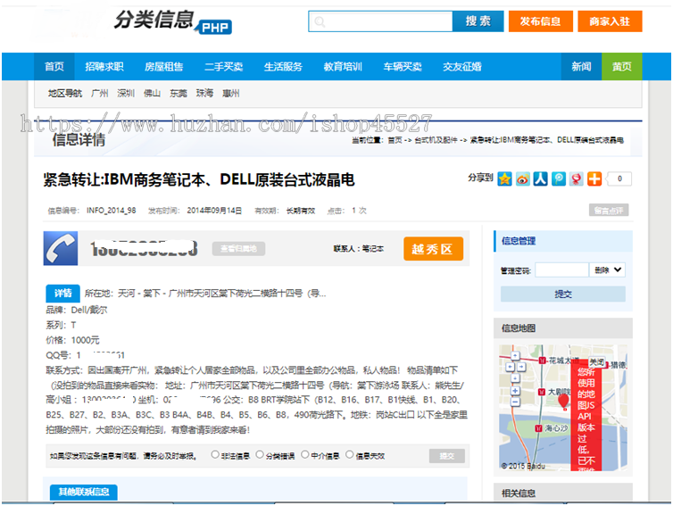Share to Qzone star icon
Image resolution: width=673 pixels, height=506 pixels.
click(x=505, y=178)
